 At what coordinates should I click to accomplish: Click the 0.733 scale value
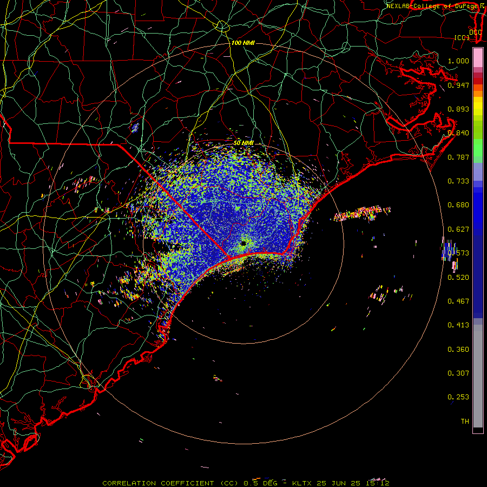(x=458, y=181)
